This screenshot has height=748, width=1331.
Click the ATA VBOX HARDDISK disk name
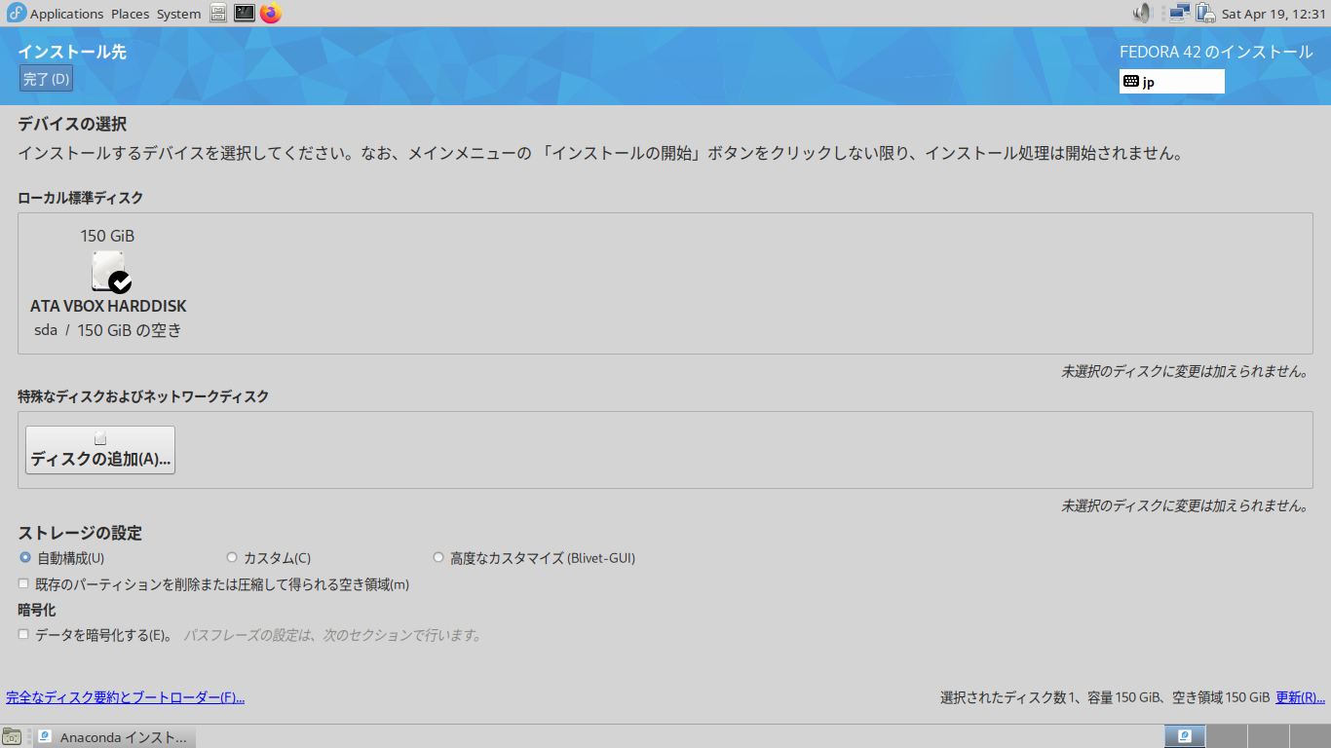108,306
